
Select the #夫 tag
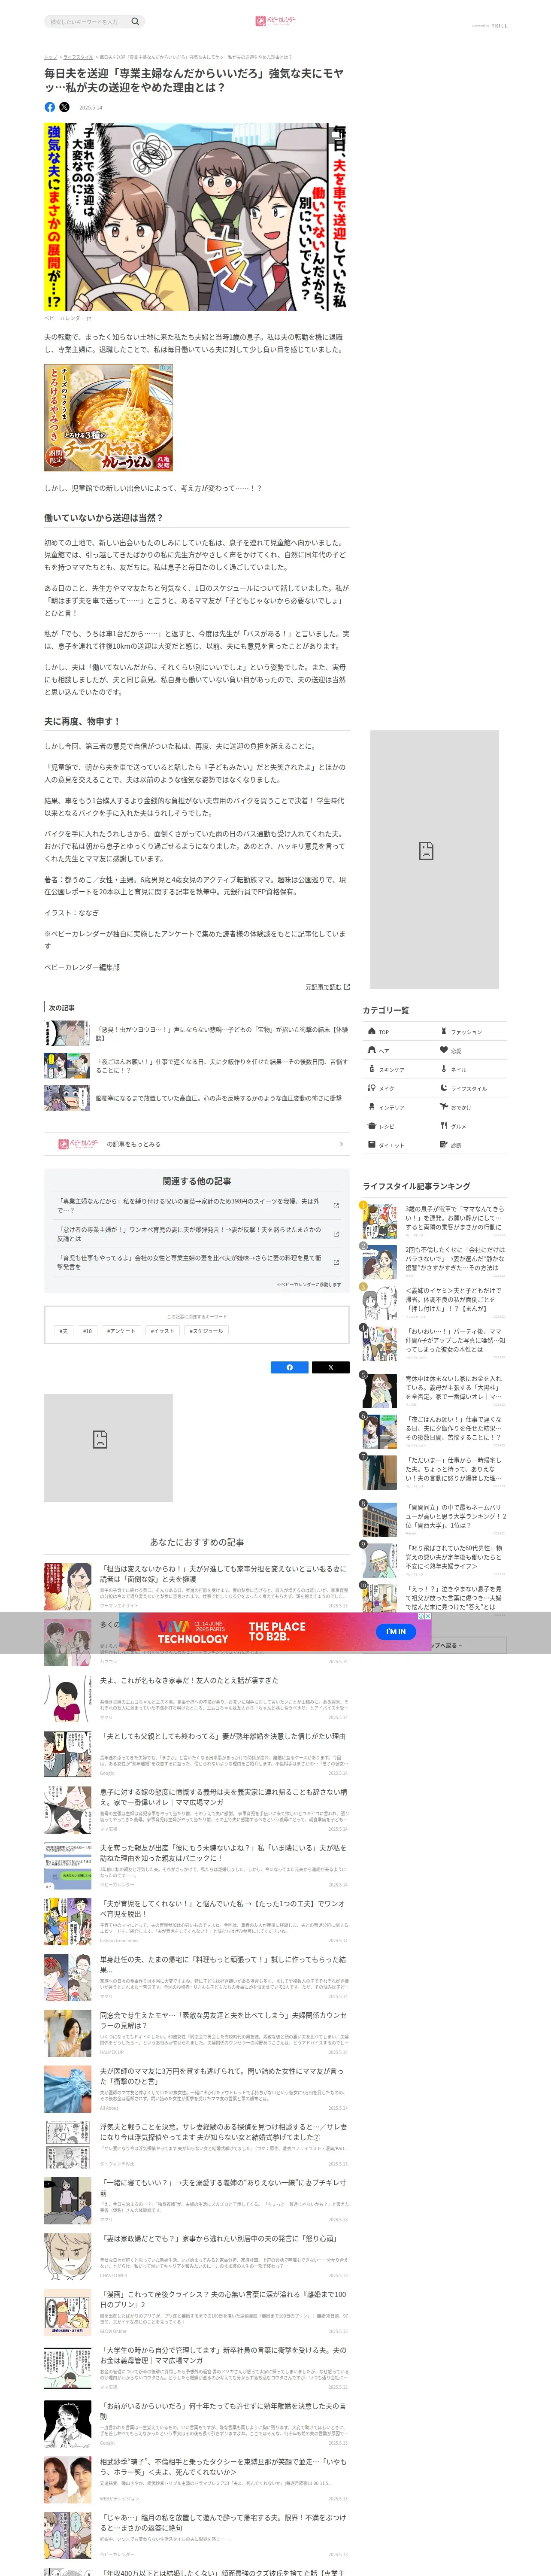[x=64, y=1331]
